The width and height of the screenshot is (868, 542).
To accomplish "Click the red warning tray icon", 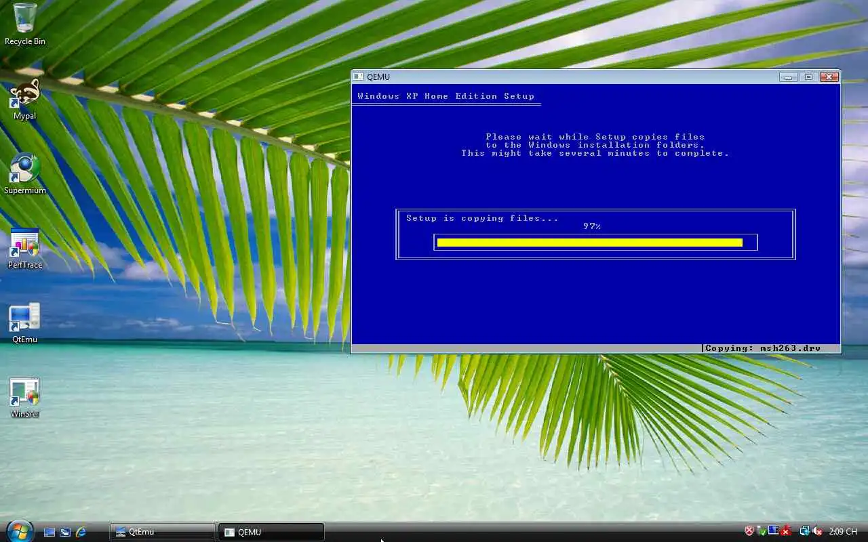I will coord(786,532).
